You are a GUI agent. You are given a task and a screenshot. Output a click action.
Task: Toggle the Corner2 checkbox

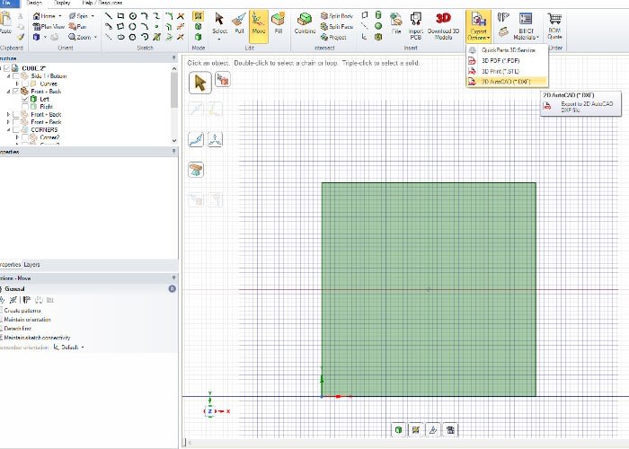[x=25, y=137]
